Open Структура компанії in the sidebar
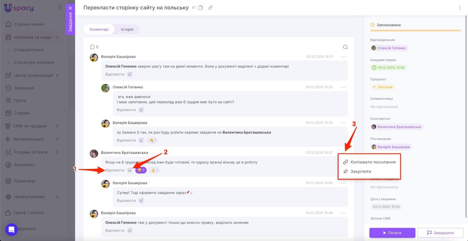 coord(34,62)
